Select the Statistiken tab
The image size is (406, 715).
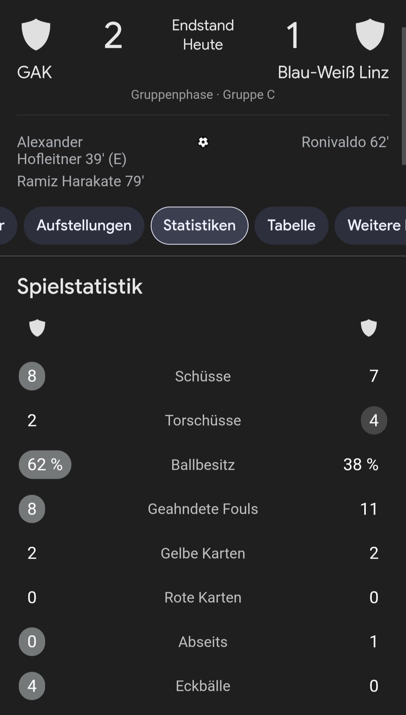point(199,225)
